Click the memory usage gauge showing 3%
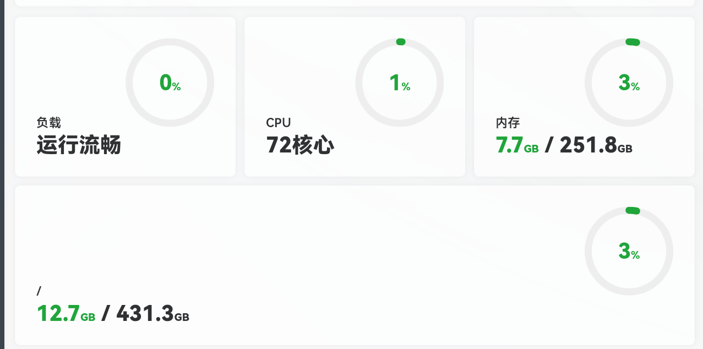This screenshot has height=349, width=703. point(628,83)
